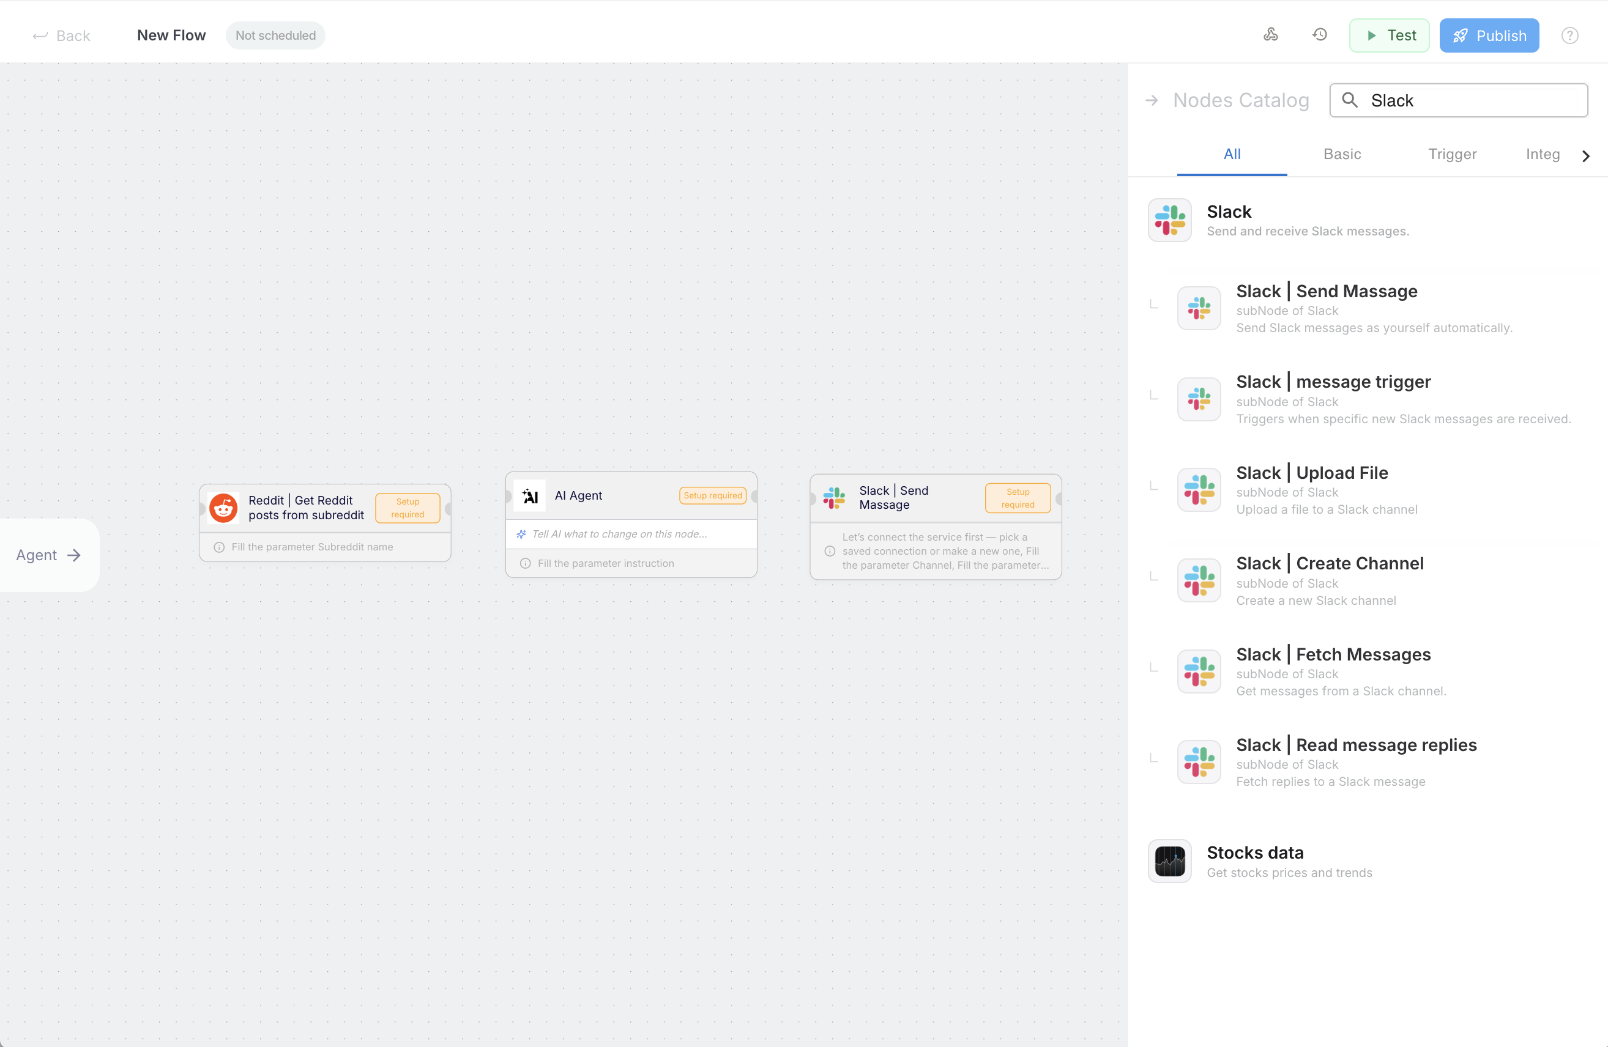Click the AI Agent node icon
Screen dimensions: 1608x1047
point(530,496)
